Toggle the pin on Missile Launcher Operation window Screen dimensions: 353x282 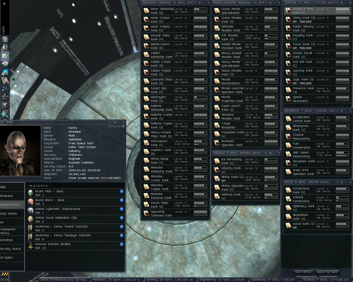(270, 2)
